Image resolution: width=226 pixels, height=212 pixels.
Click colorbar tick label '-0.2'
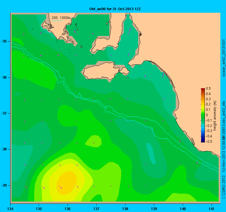208,126
